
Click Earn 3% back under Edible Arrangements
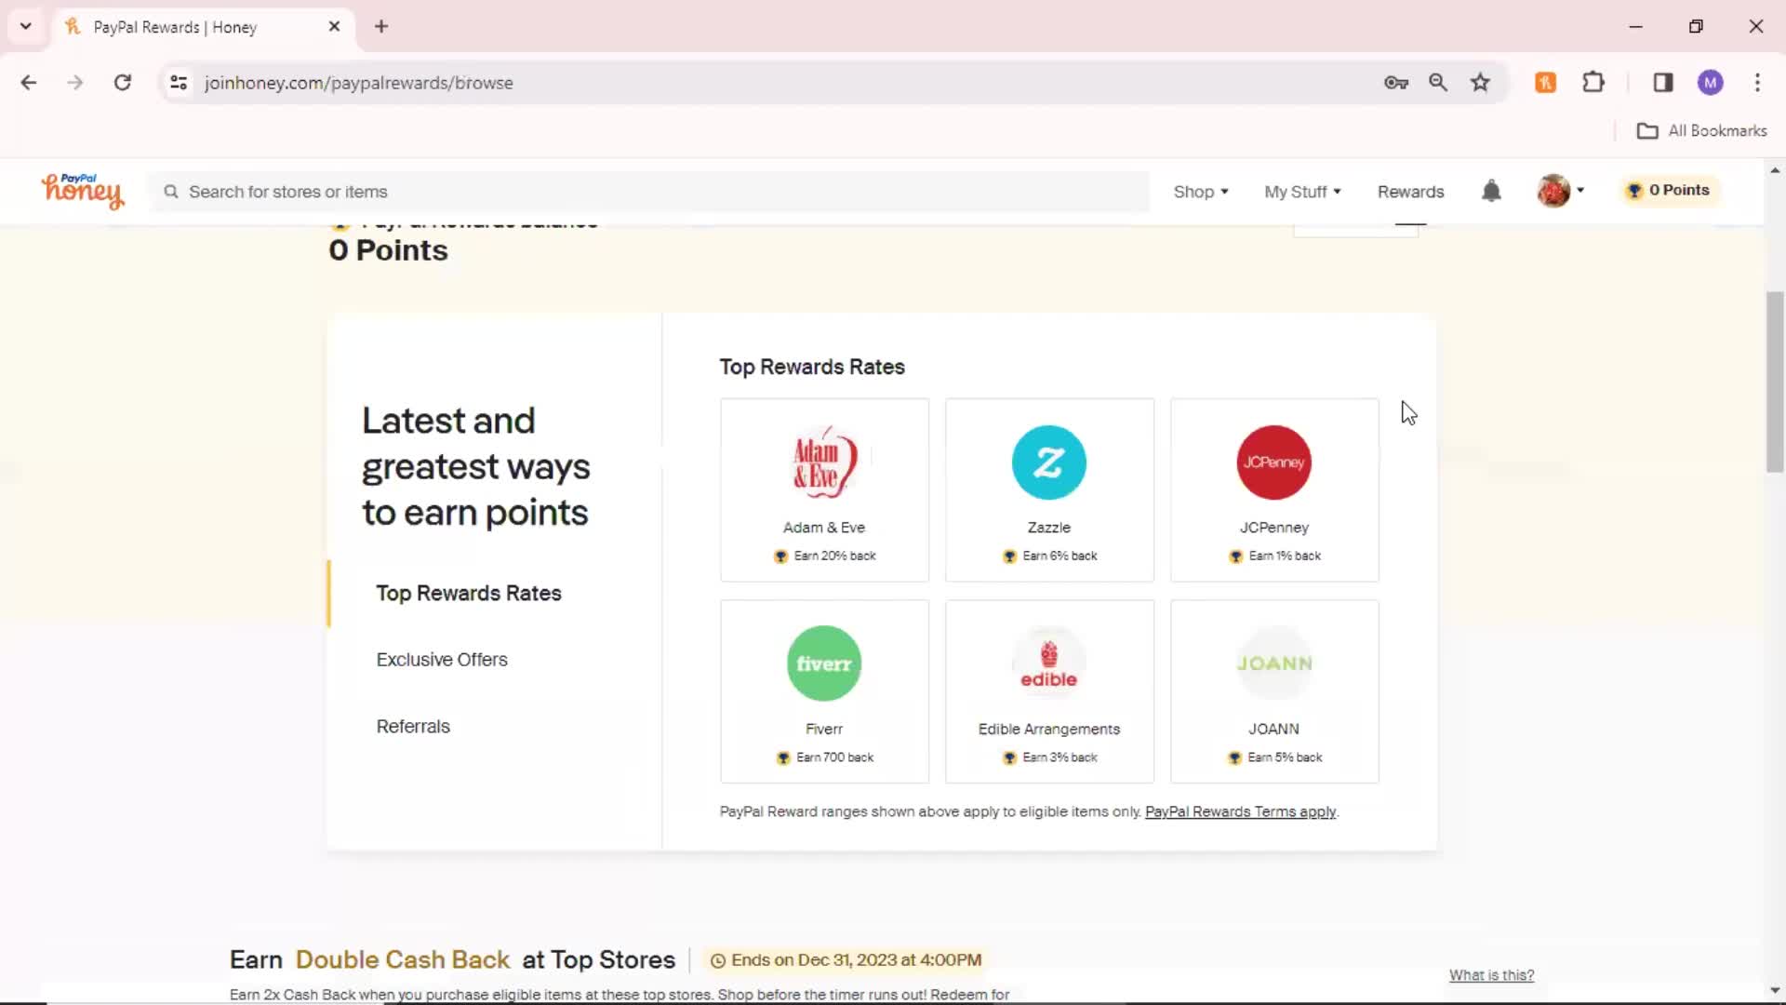(x=1049, y=757)
